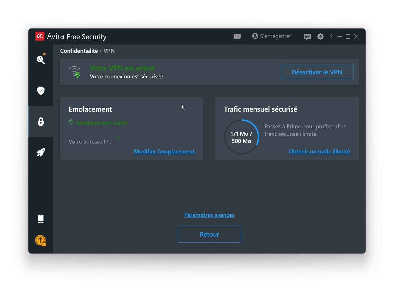Click the Votre connexion est sécurisée text
The image size is (394, 282).
pyautogui.click(x=126, y=76)
